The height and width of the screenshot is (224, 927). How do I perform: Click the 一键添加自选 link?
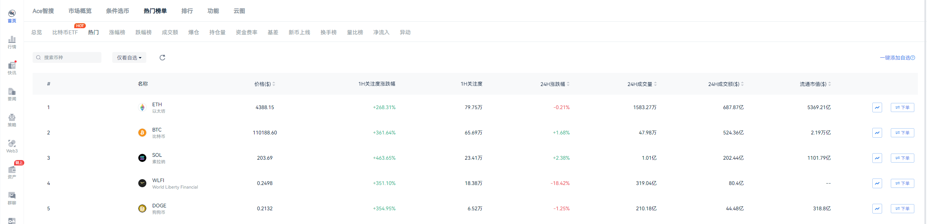click(895, 57)
